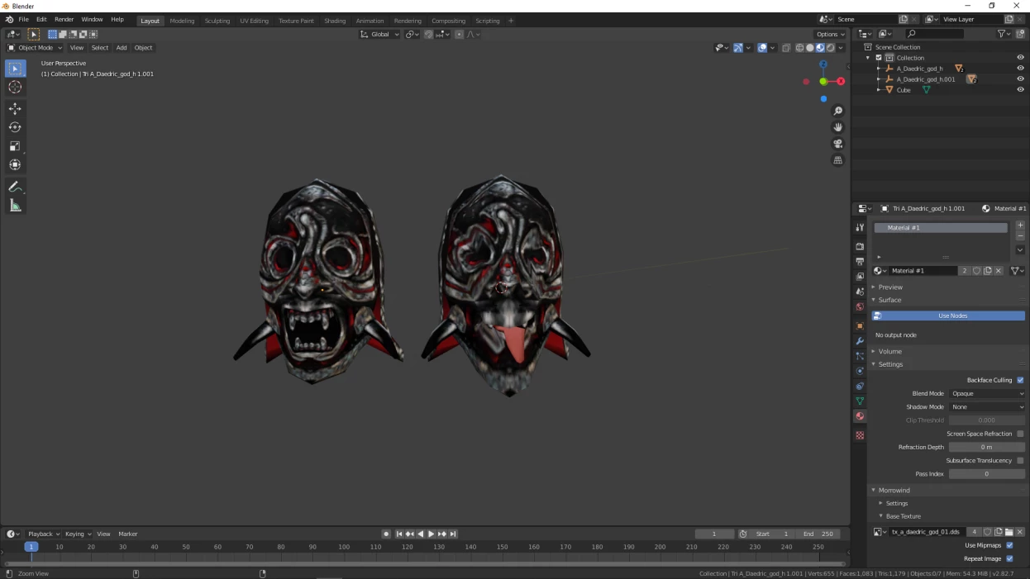The height and width of the screenshot is (579, 1030).
Task: Activate the Rotate tool
Action: click(x=15, y=127)
